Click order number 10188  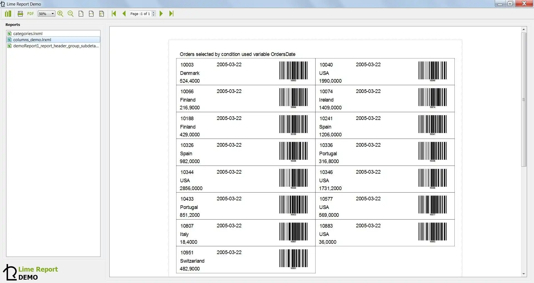pyautogui.click(x=187, y=119)
